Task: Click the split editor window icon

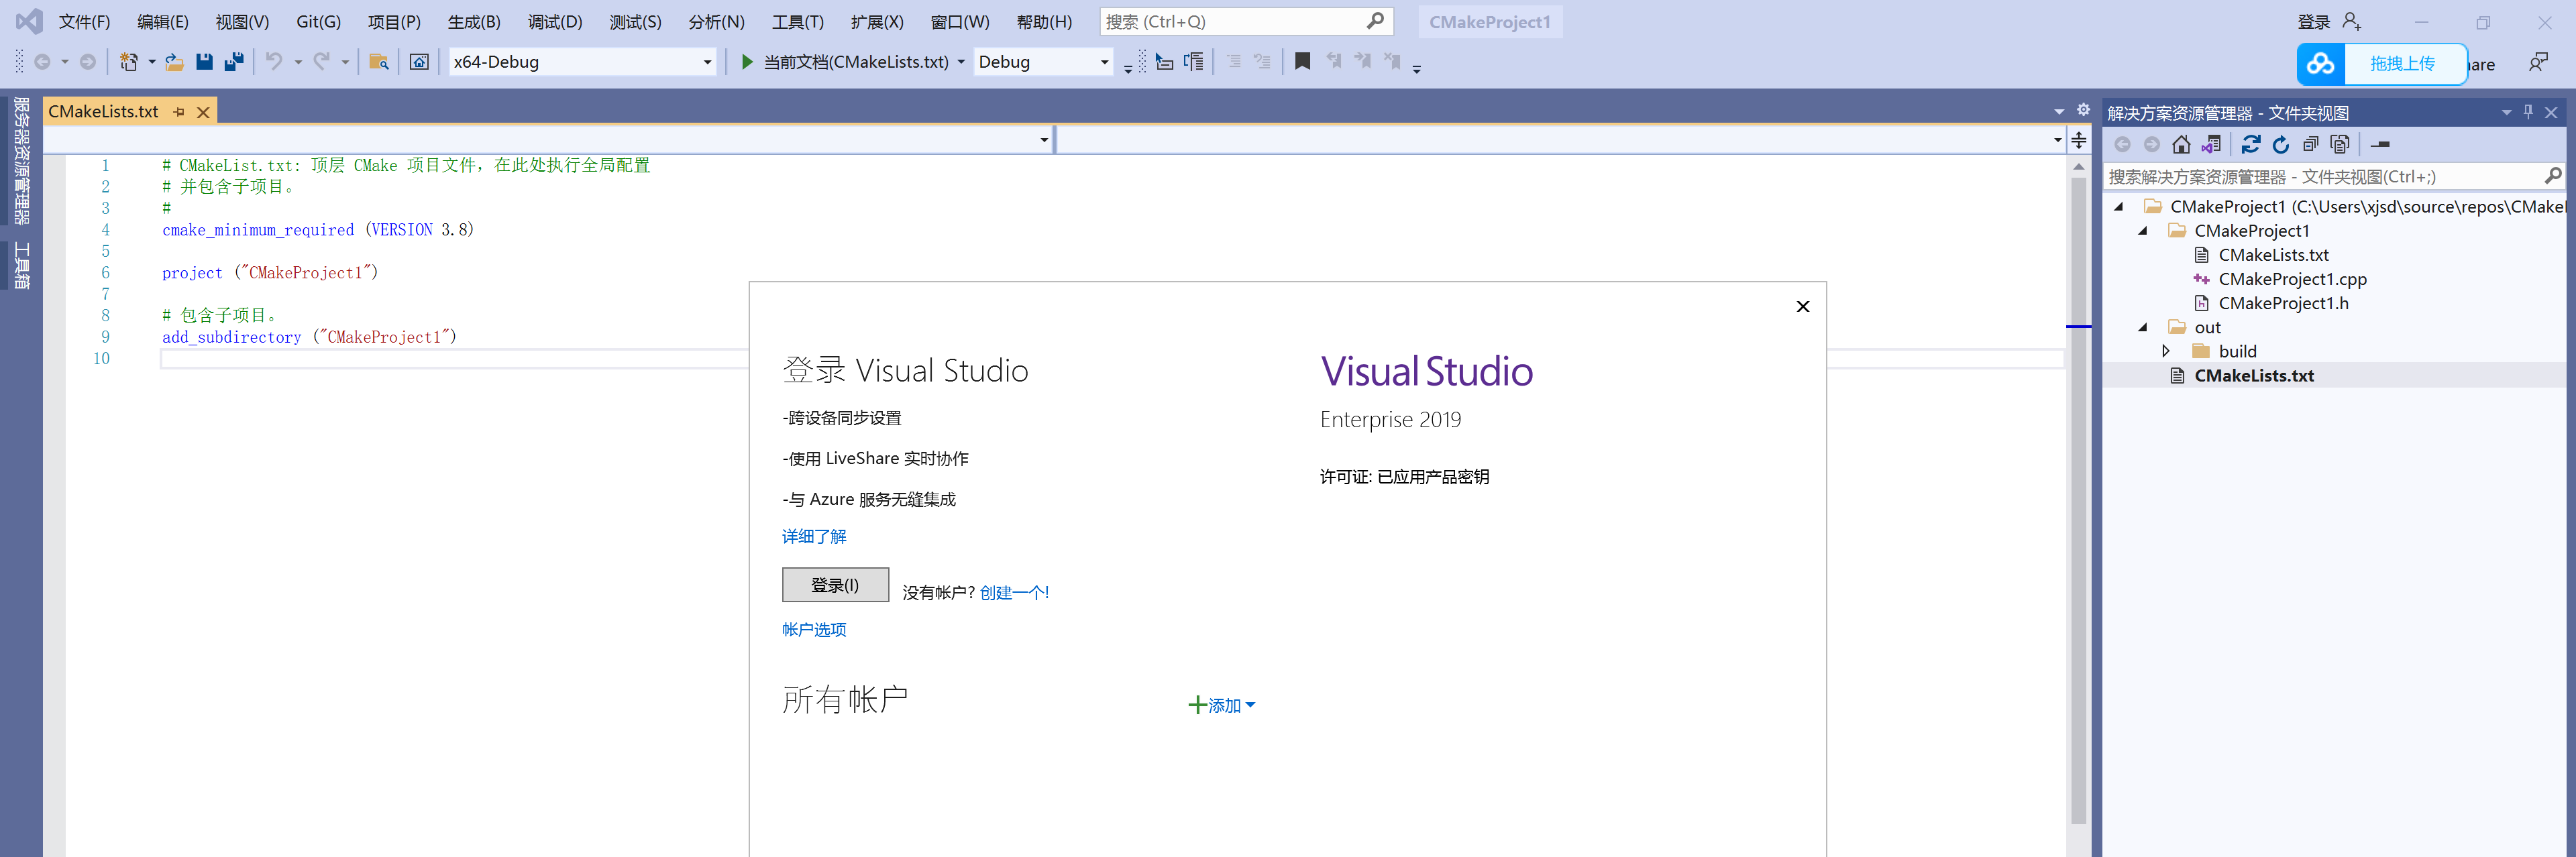Action: point(2079,140)
